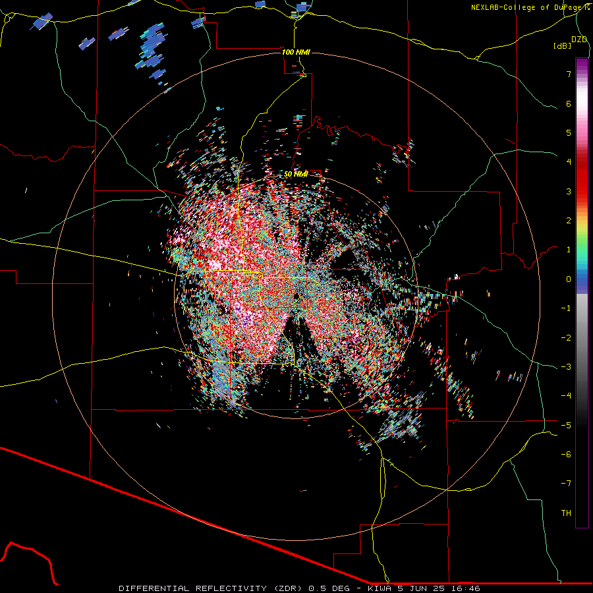Click the 7 value on the scale
Viewport: 593px width, 593px height.
point(569,74)
